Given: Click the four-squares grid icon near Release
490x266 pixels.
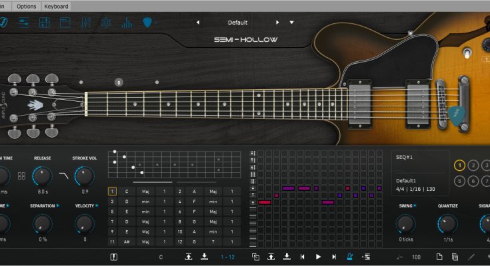Looking at the screenshot, I should click(x=22, y=176).
